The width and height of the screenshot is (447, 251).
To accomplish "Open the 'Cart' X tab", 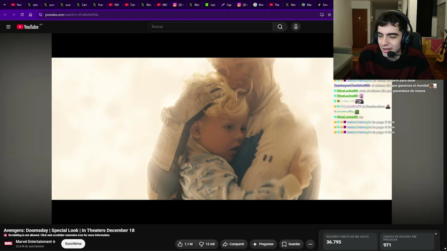I will coord(81,5).
